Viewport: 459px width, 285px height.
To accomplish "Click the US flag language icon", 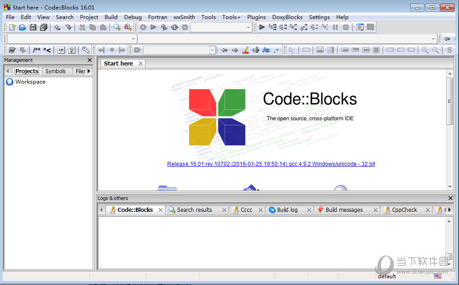I will click(437, 276).
